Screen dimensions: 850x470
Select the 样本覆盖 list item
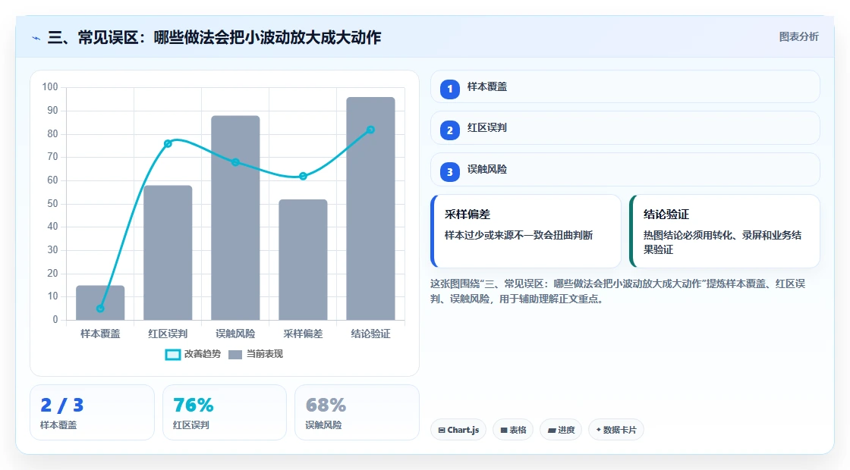pyautogui.click(x=625, y=86)
